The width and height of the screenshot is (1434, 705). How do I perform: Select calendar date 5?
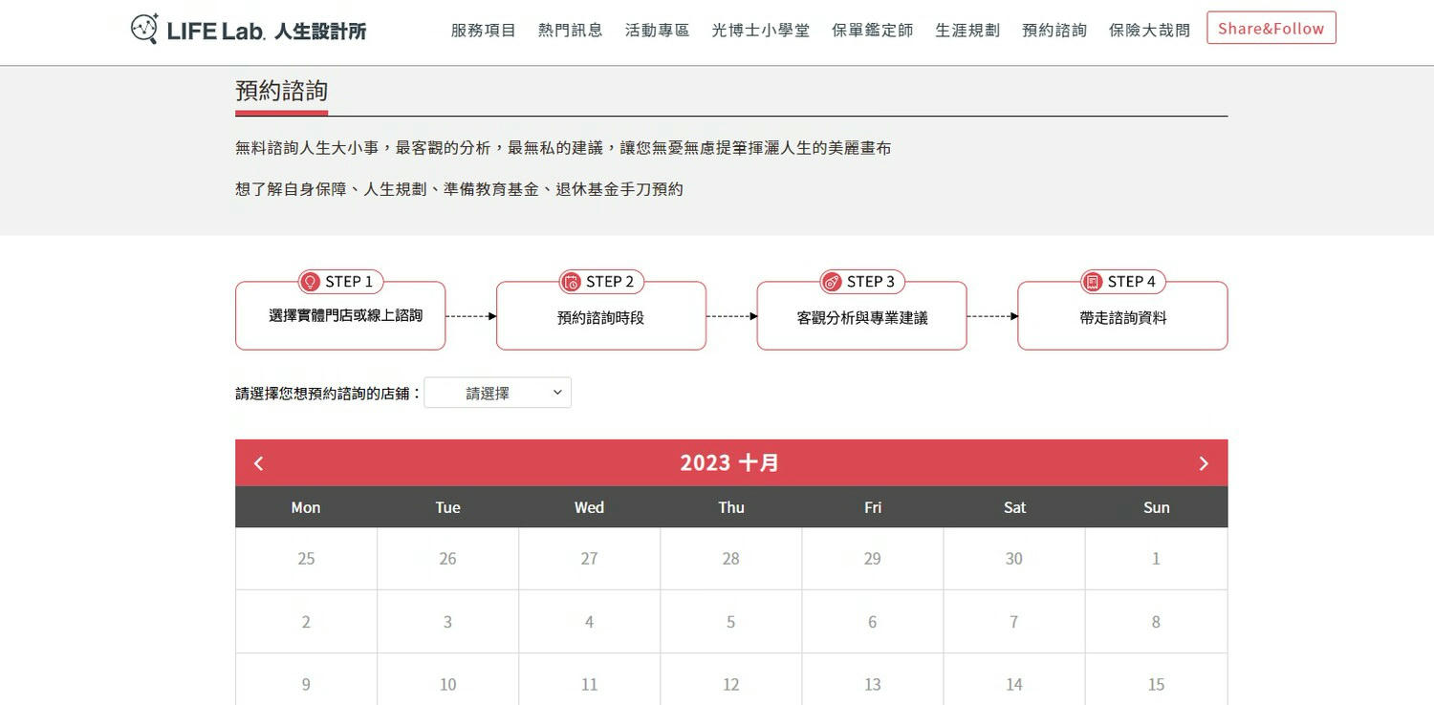[x=731, y=622]
